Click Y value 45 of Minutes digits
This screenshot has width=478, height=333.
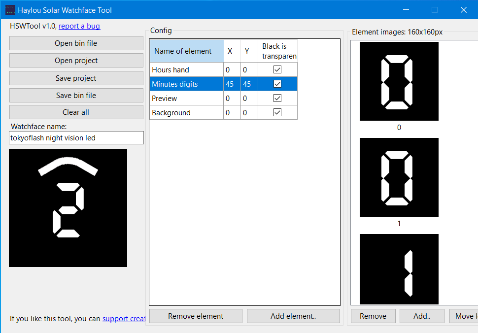(x=249, y=84)
